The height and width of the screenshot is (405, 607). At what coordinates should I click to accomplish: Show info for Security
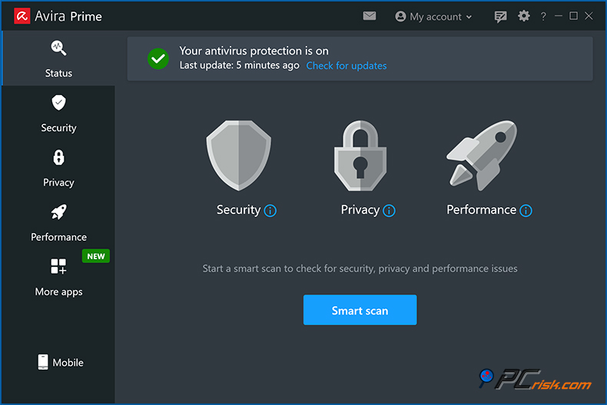point(270,211)
